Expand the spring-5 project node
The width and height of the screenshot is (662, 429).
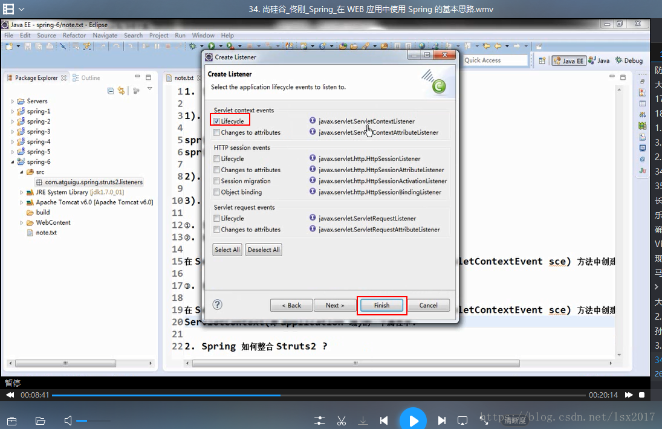12,152
